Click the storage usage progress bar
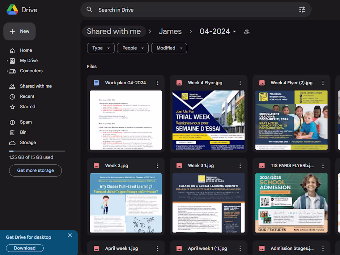Image resolution: width=340 pixels, height=255 pixels. coord(37,151)
